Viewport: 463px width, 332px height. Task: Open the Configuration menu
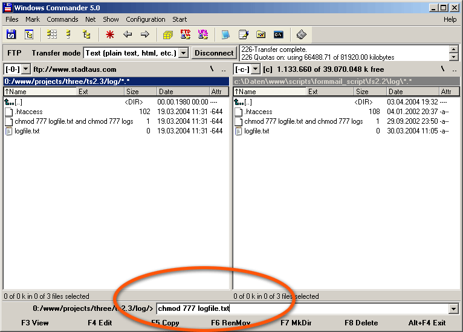[146, 19]
